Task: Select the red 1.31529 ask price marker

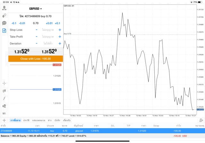Action: tap(57, 65)
